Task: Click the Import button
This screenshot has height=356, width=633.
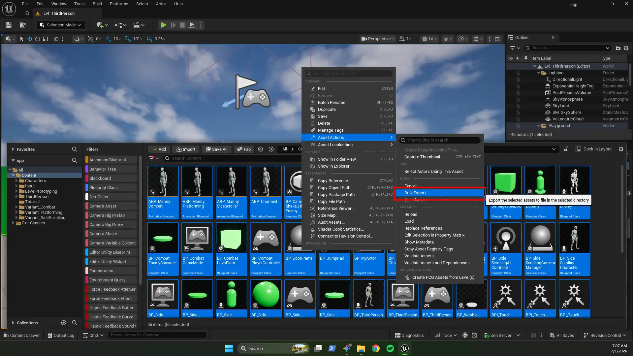Action: coord(186,149)
